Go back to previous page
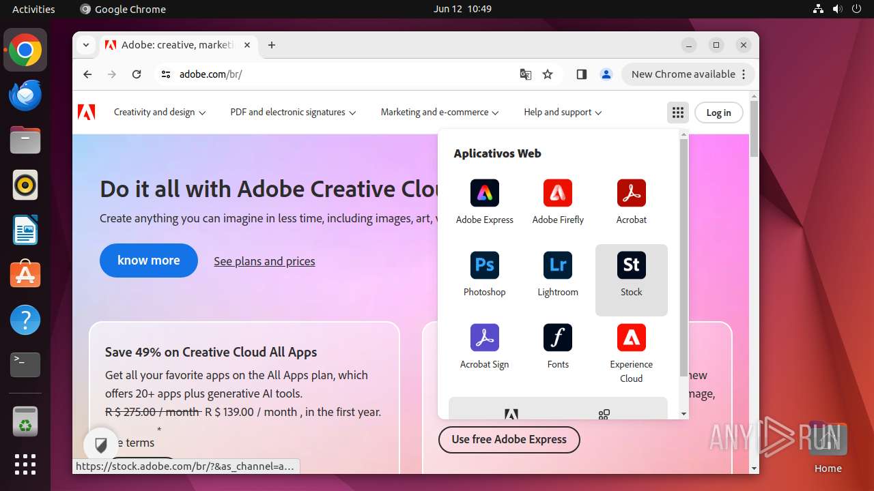This screenshot has width=874, height=491. (x=87, y=74)
